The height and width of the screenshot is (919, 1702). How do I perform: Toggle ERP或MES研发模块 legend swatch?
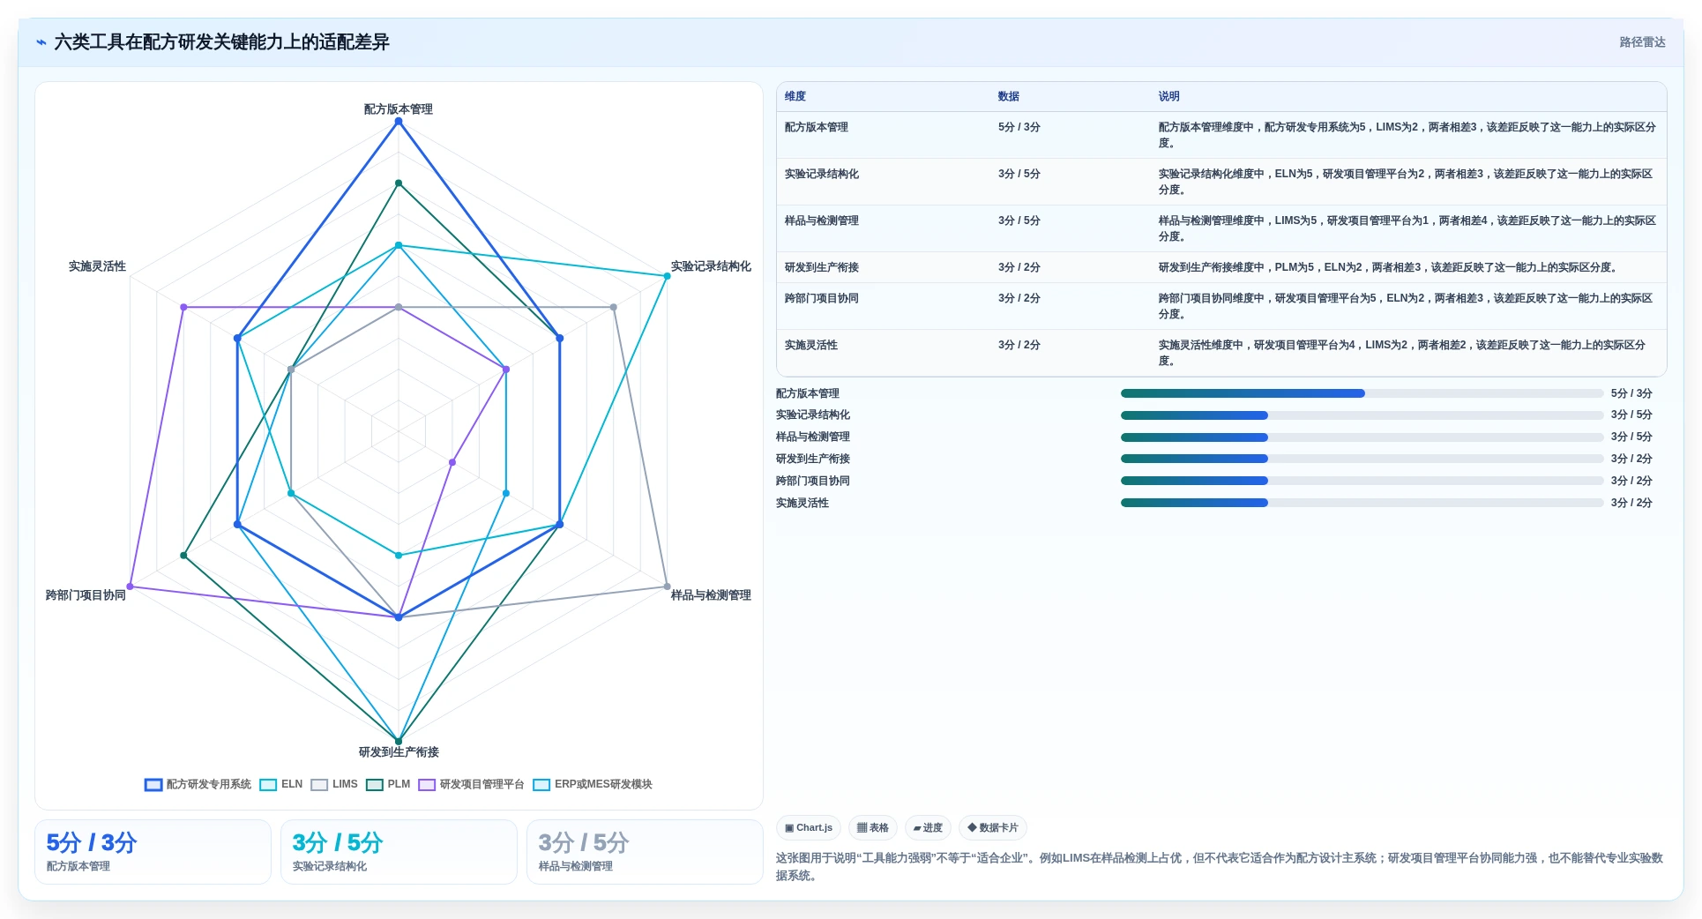pos(541,785)
